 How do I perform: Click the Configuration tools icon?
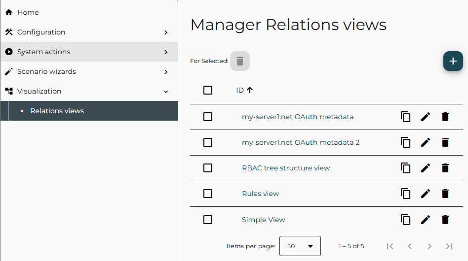click(9, 32)
